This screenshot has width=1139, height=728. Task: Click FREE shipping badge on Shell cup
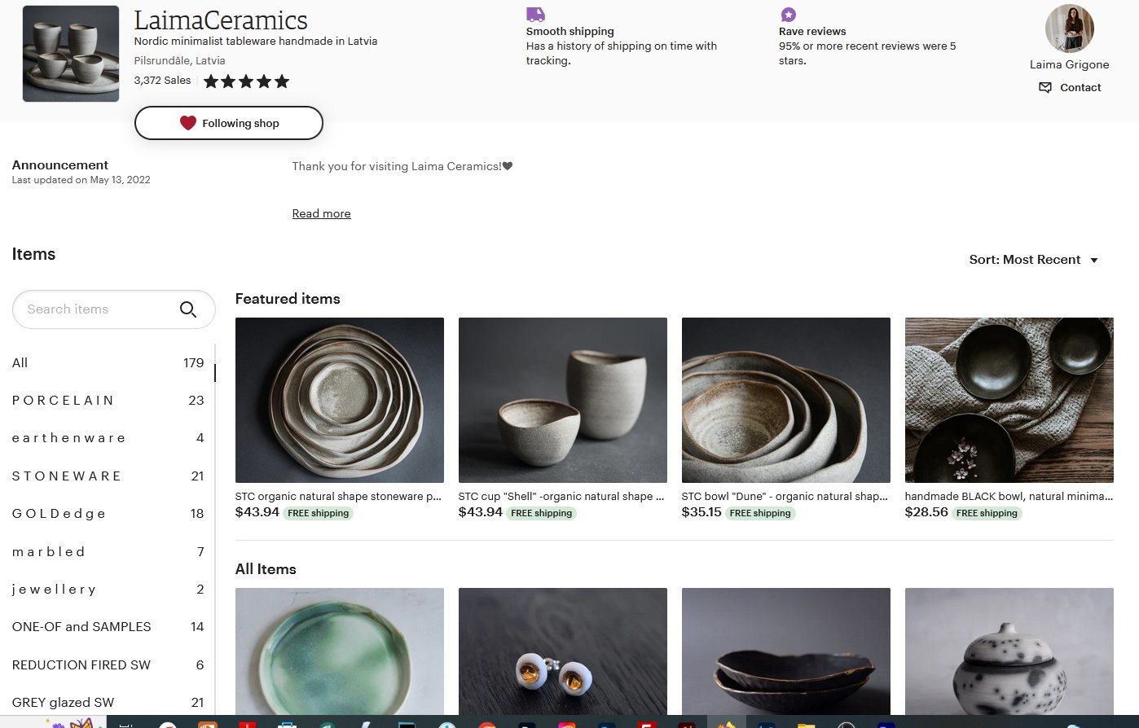tap(542, 513)
